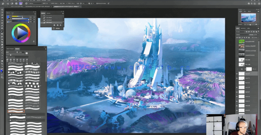Open the purple brush preset picker thumbnail
The width and height of the screenshot is (261, 135).
[x=21, y=3]
